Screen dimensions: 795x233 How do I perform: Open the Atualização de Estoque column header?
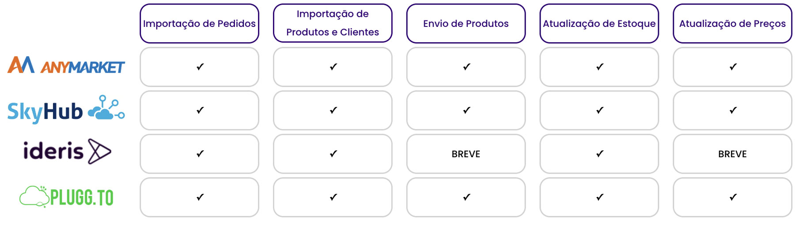tap(599, 23)
